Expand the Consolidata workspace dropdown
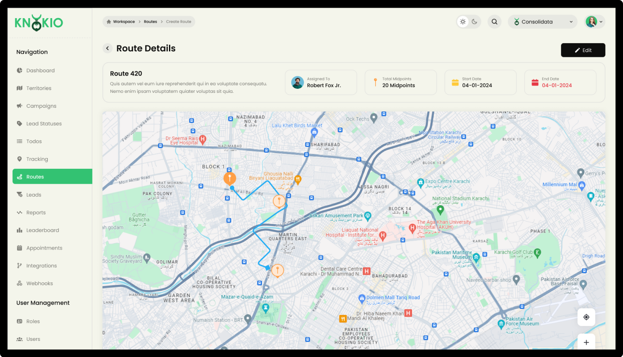 pyautogui.click(x=543, y=22)
